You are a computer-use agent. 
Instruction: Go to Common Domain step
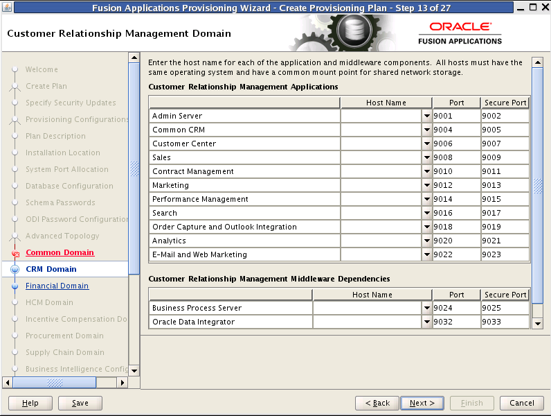[x=60, y=252]
